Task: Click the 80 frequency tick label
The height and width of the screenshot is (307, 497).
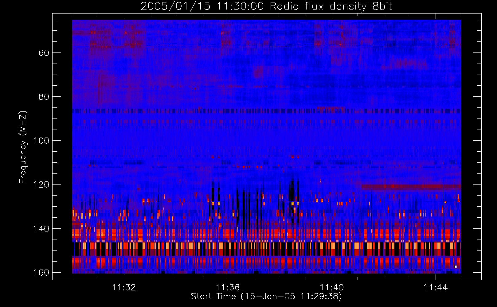Action: (44, 97)
